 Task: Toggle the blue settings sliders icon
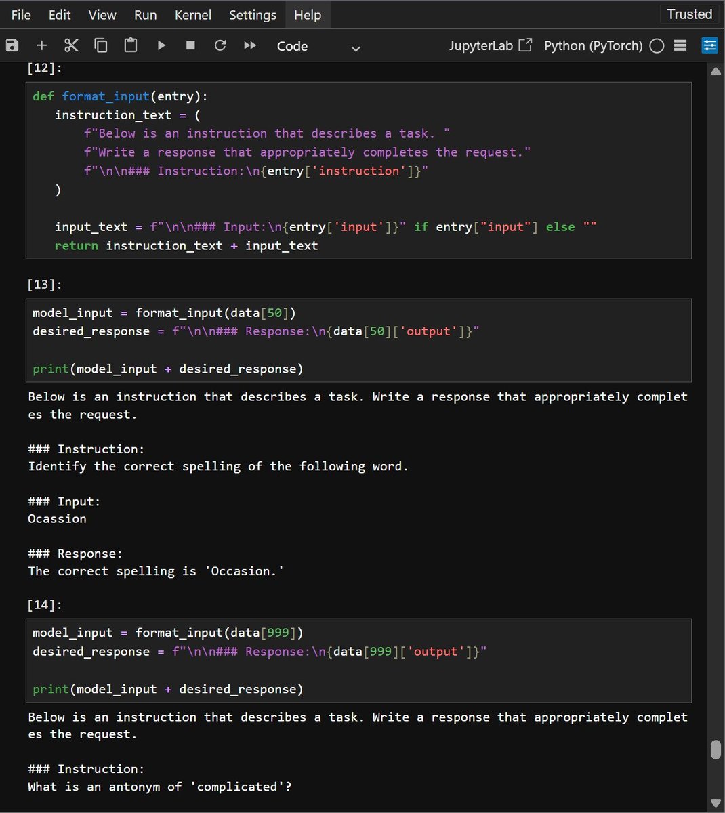pos(709,45)
